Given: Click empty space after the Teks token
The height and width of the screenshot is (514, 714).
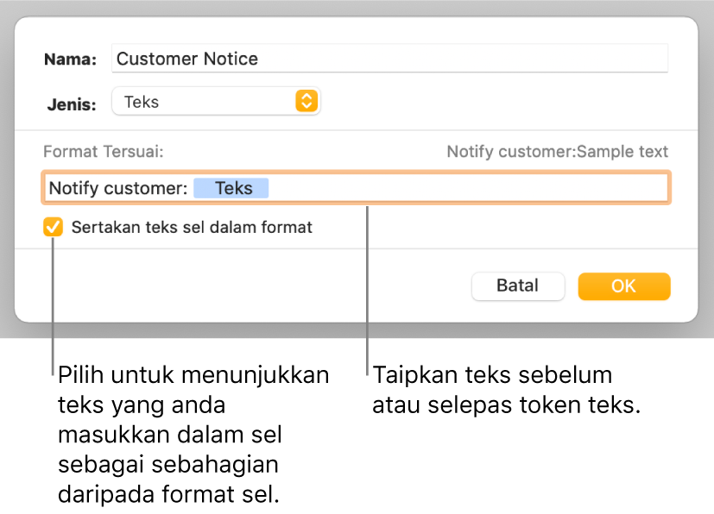Looking at the screenshot, I should (466, 188).
